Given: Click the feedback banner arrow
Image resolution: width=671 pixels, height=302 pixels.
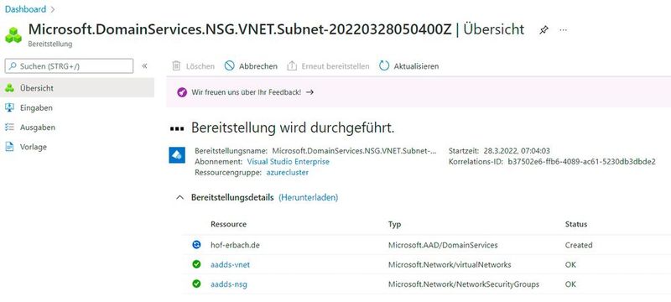Looking at the screenshot, I should (309, 92).
